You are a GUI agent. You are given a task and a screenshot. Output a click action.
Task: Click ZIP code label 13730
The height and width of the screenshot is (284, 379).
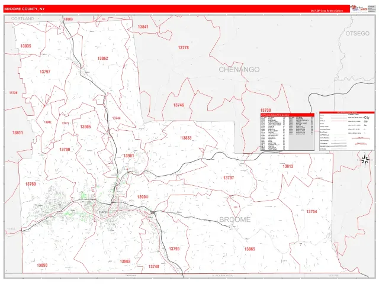pos(265,111)
